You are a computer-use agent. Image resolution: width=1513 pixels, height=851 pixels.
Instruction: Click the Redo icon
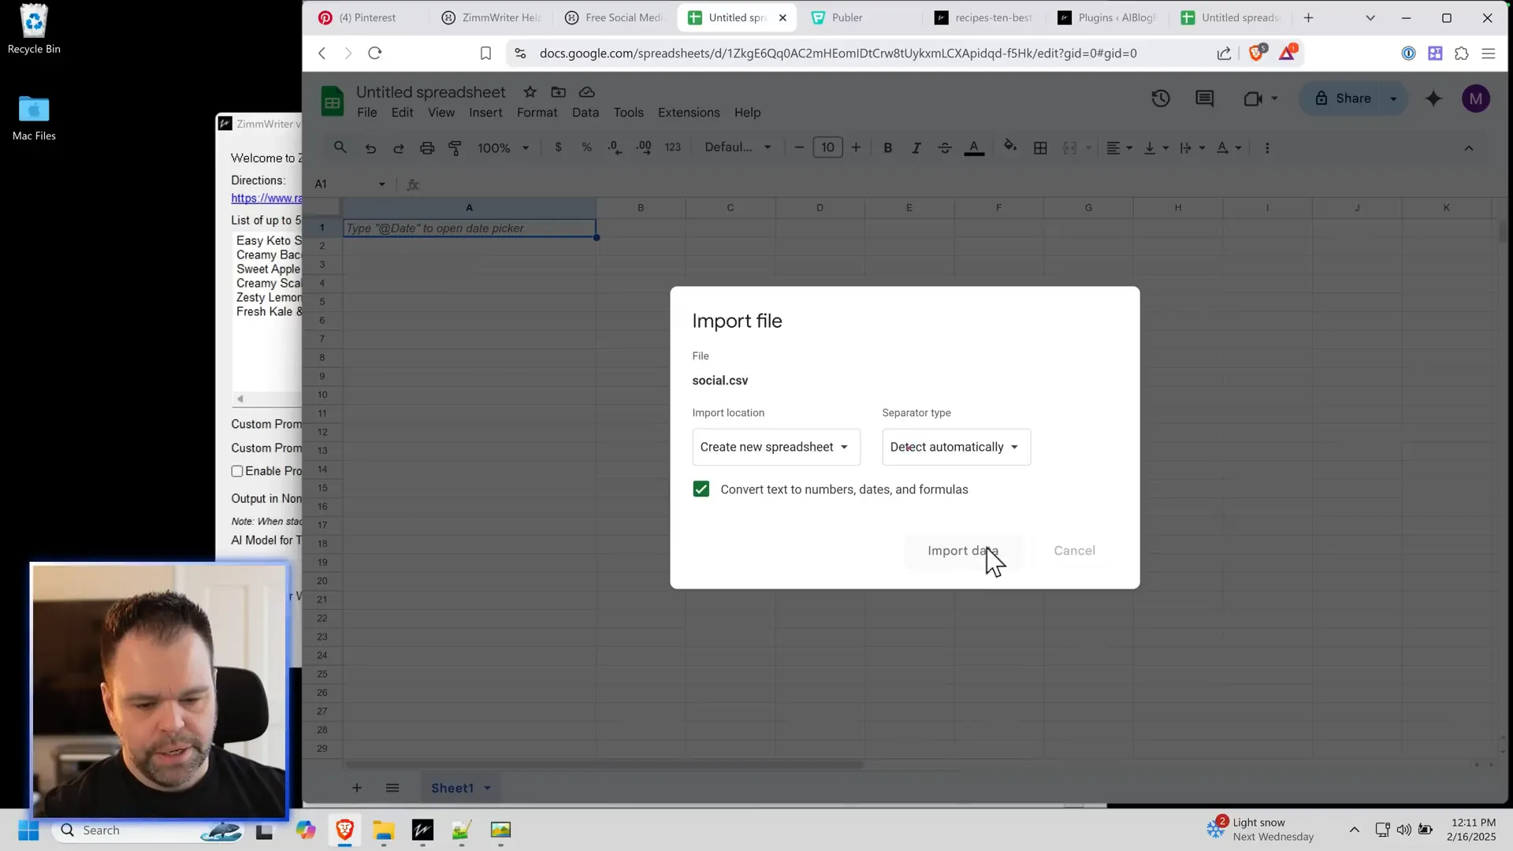[399, 148]
